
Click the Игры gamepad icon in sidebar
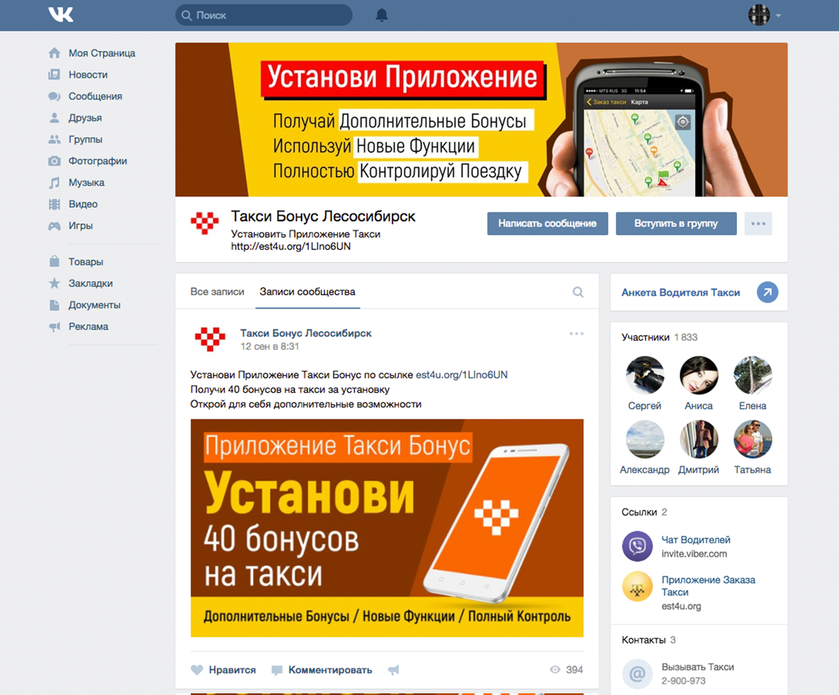(54, 226)
